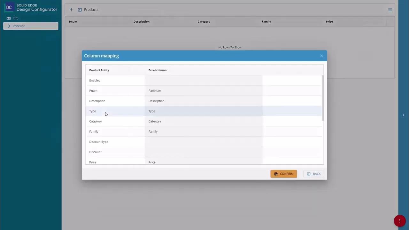This screenshot has height=230, width=409.
Task: Sort by the Pnum column header
Action: point(73,21)
